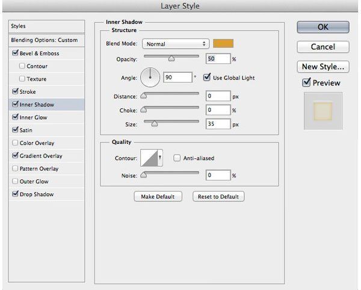361x290 pixels.
Task: Click the Noise slider handle
Action: (x=143, y=174)
